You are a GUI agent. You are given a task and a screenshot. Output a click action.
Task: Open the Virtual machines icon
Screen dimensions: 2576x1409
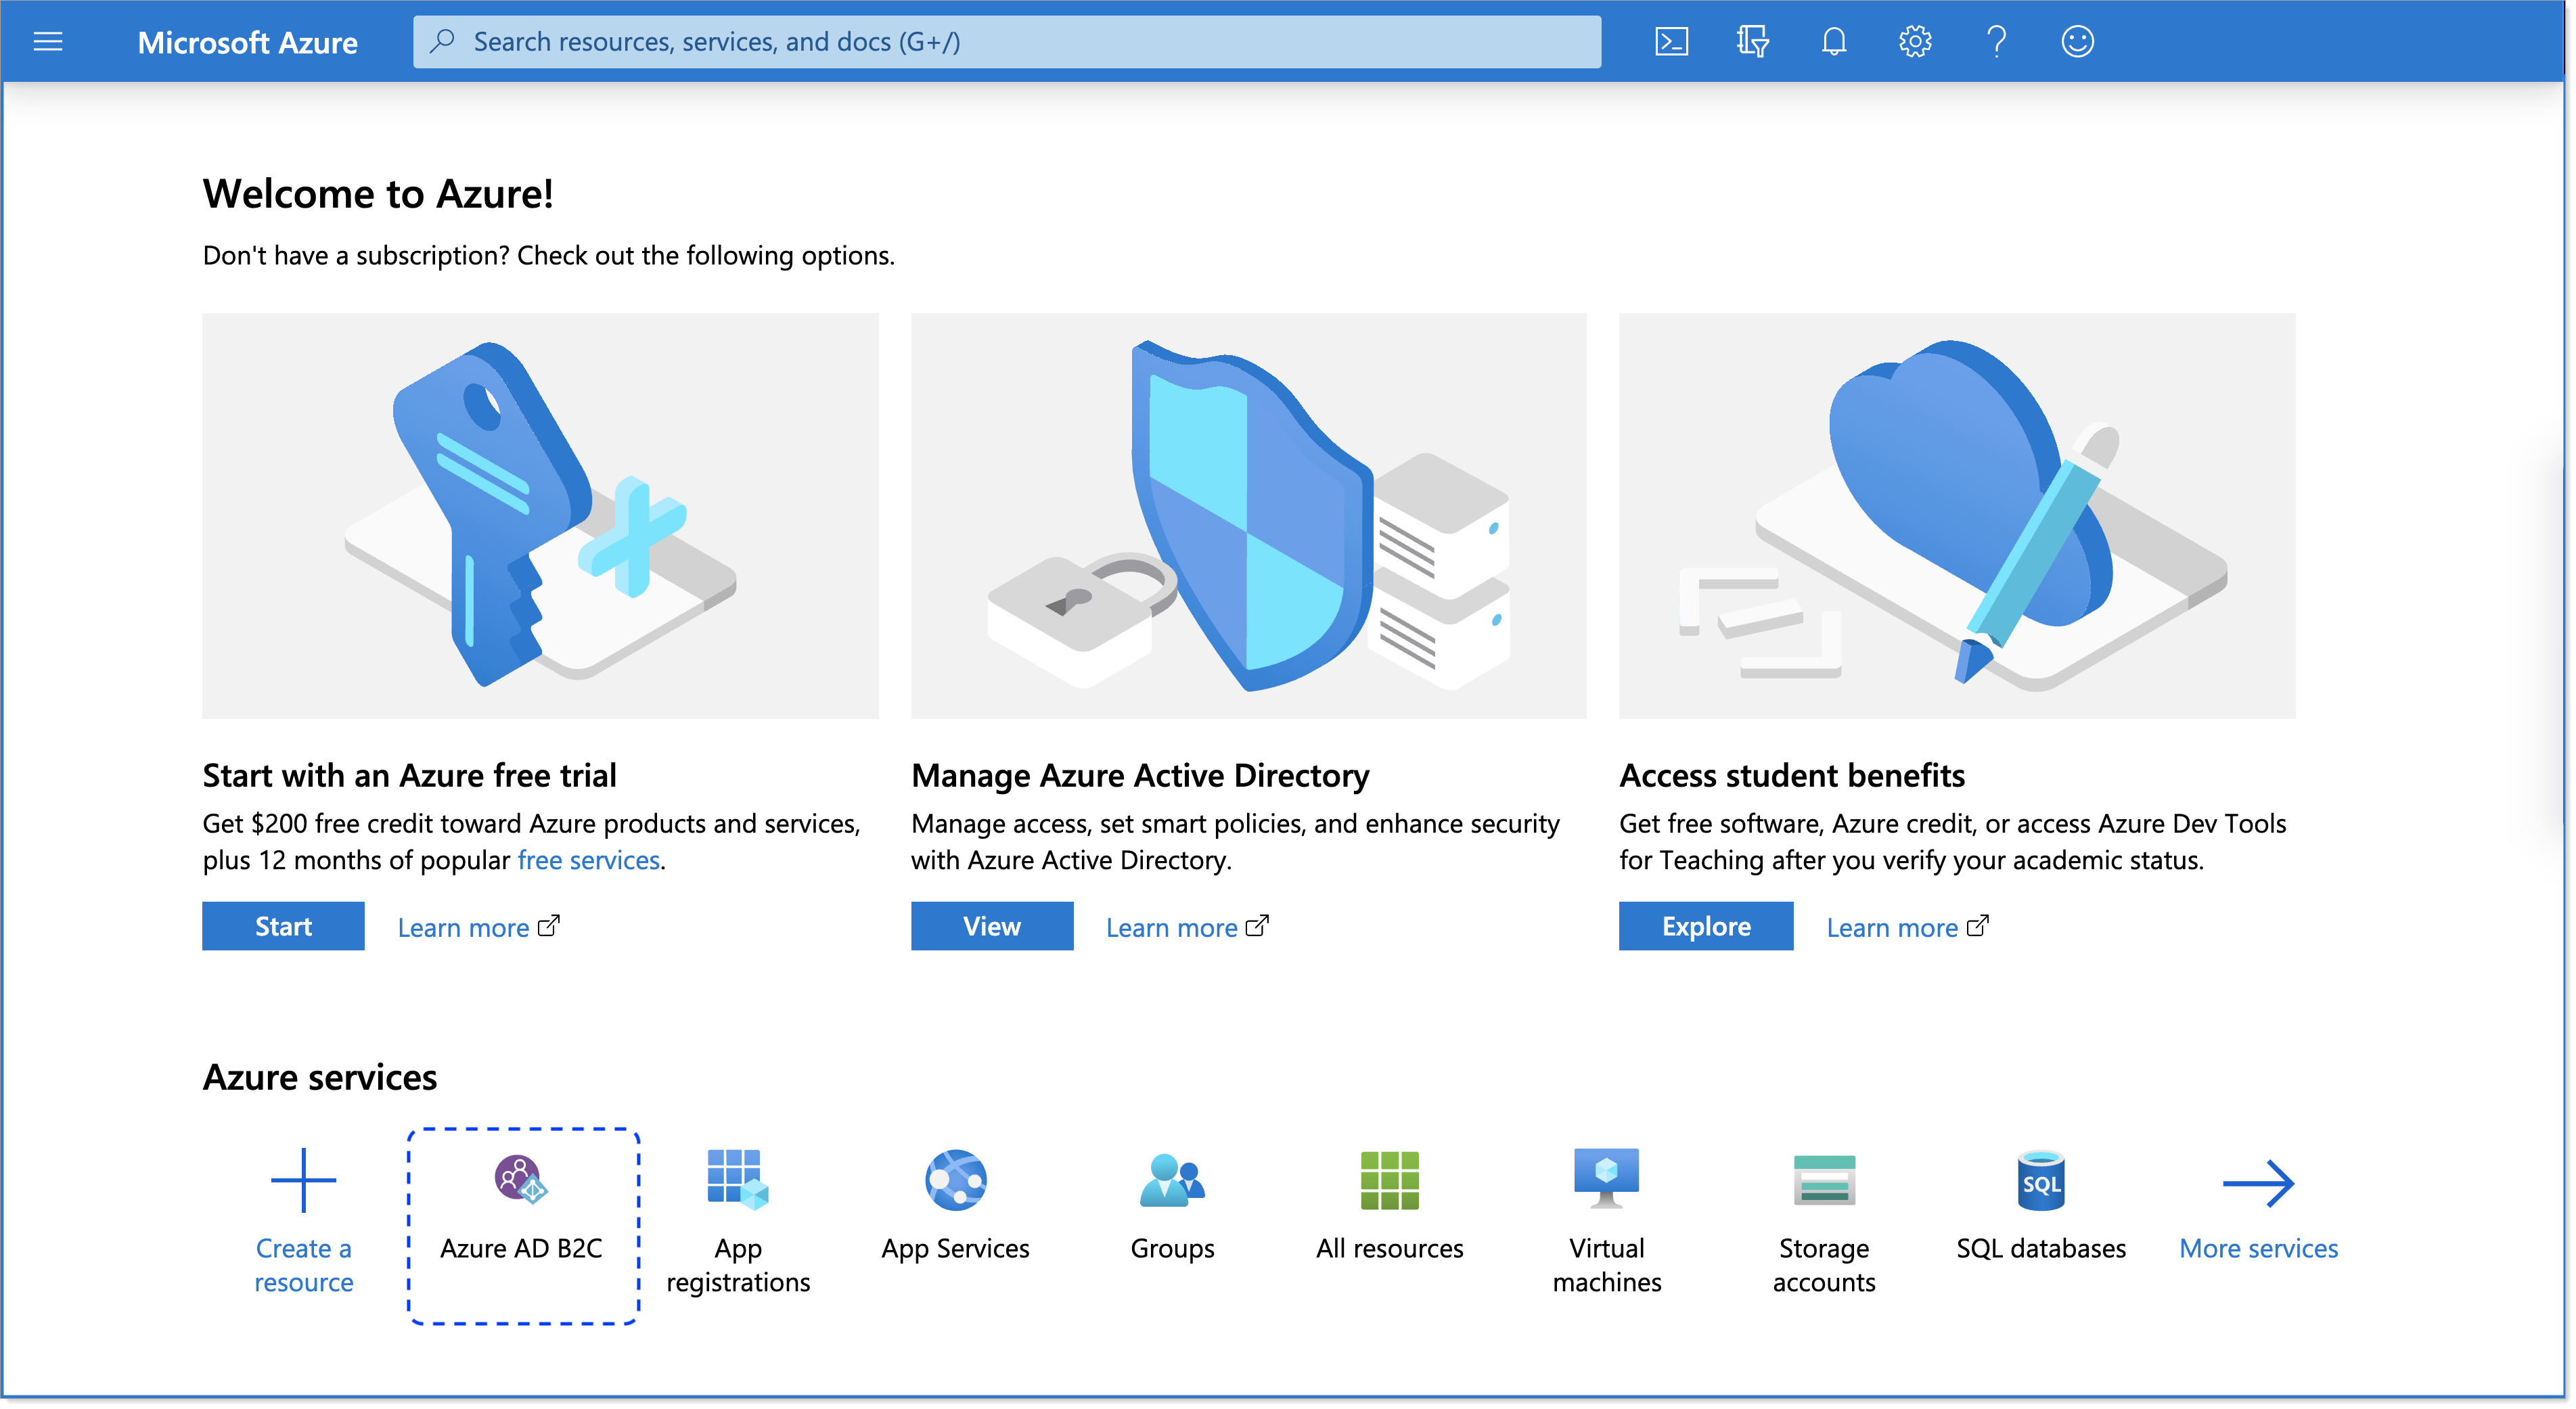coord(1606,1178)
